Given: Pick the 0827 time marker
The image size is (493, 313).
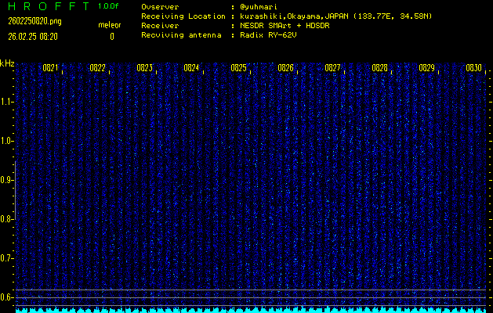Looking at the screenshot, I should click(332, 68).
